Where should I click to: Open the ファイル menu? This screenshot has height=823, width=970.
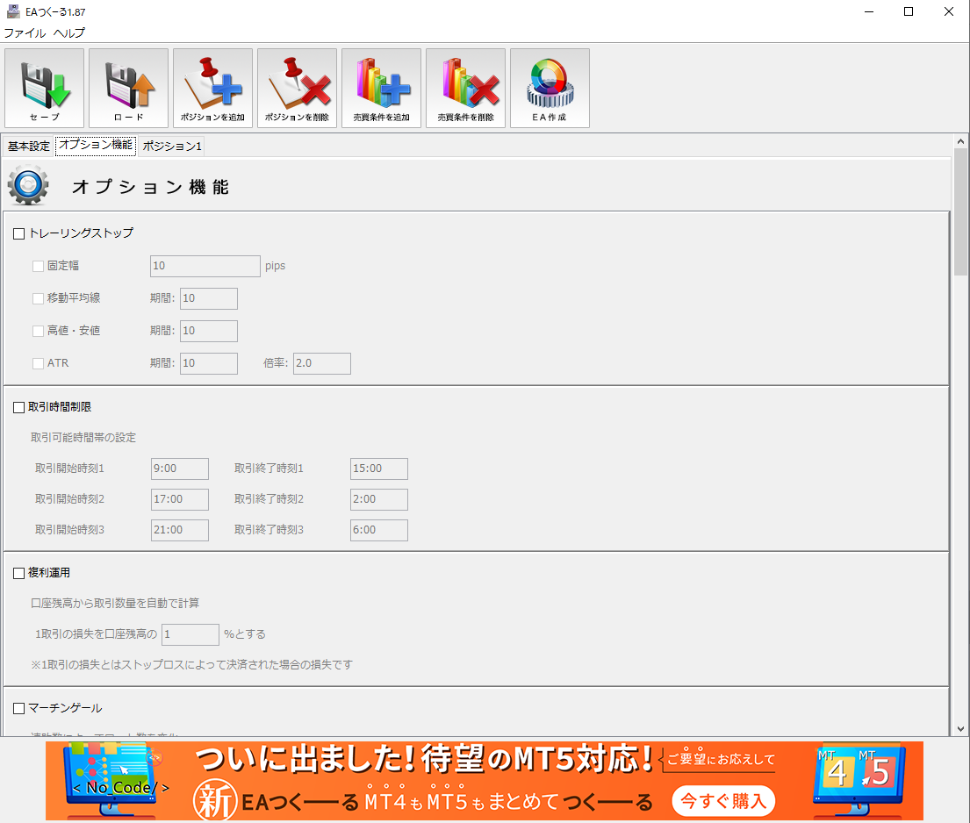[x=25, y=33]
